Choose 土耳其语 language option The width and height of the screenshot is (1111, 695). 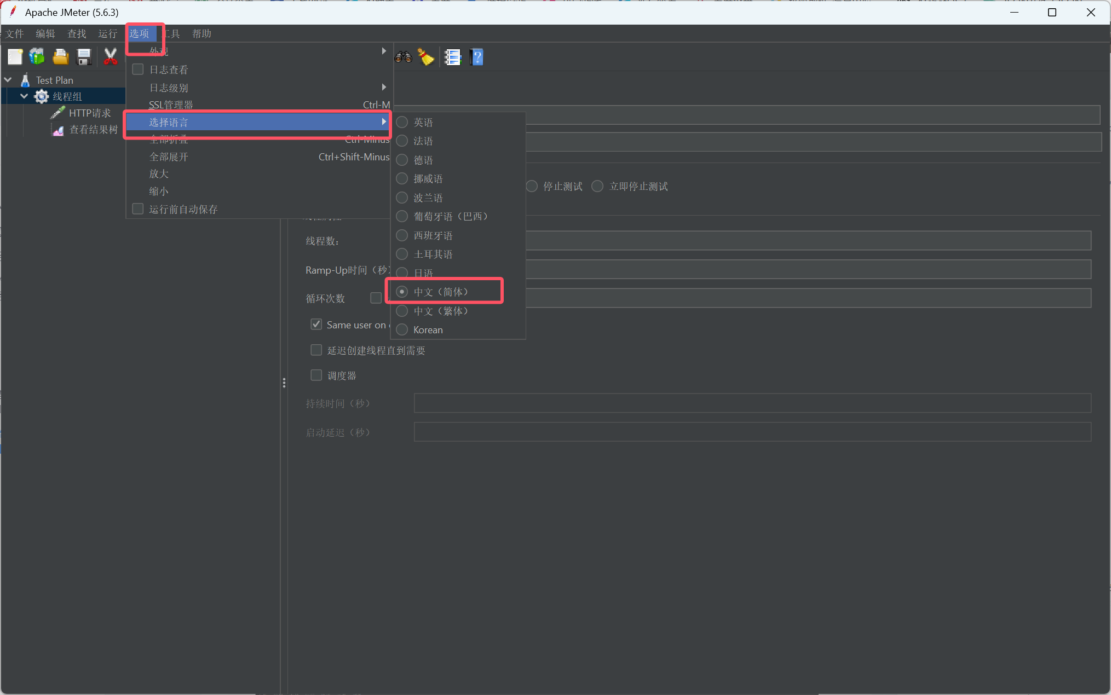[402, 254]
